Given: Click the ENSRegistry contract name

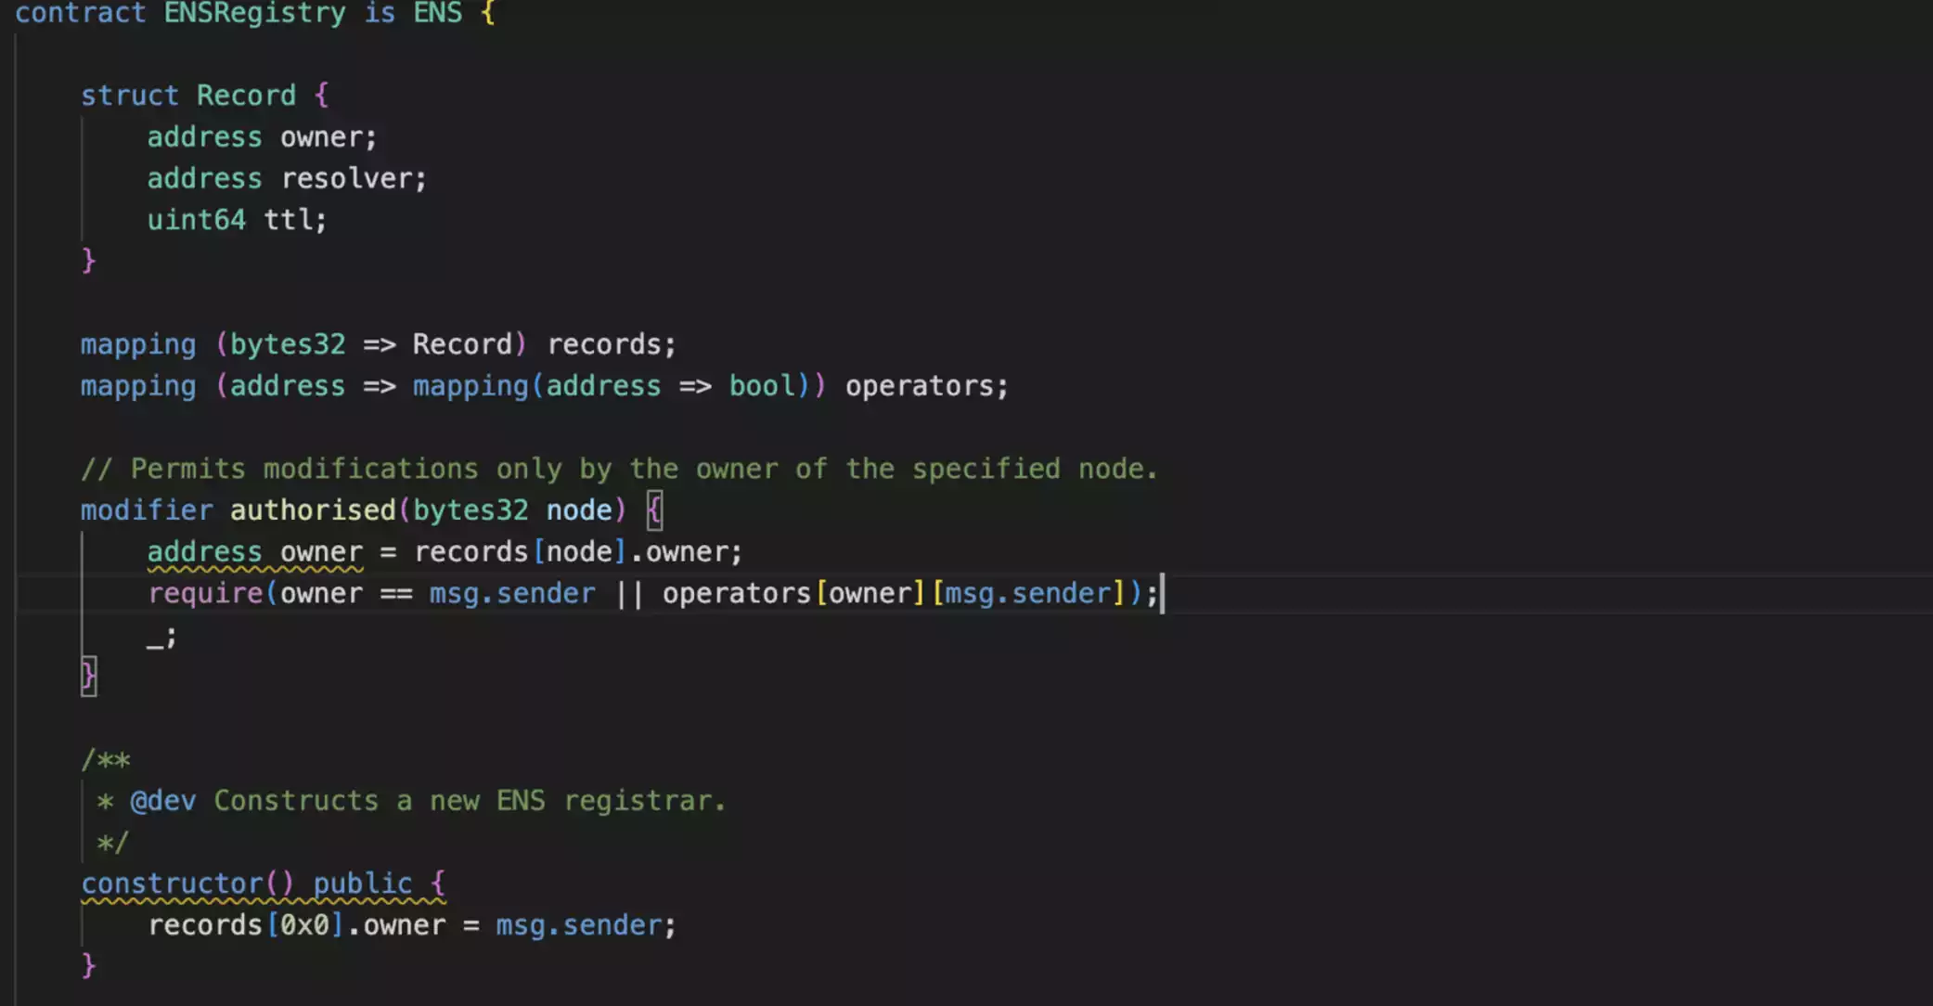Looking at the screenshot, I should (253, 13).
